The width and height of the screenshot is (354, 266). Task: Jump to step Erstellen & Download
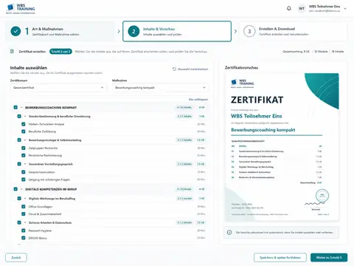pos(294,31)
